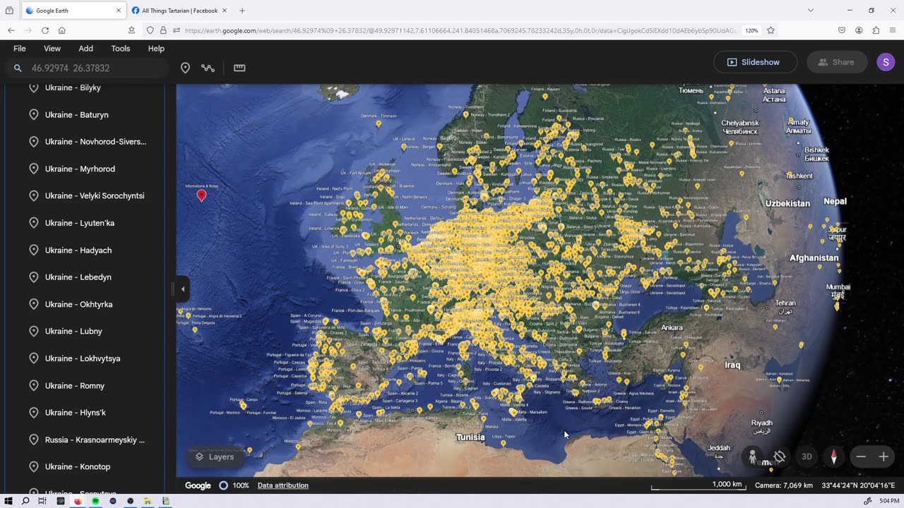
Task: Open Firefox View recent browsing
Action: (9, 11)
